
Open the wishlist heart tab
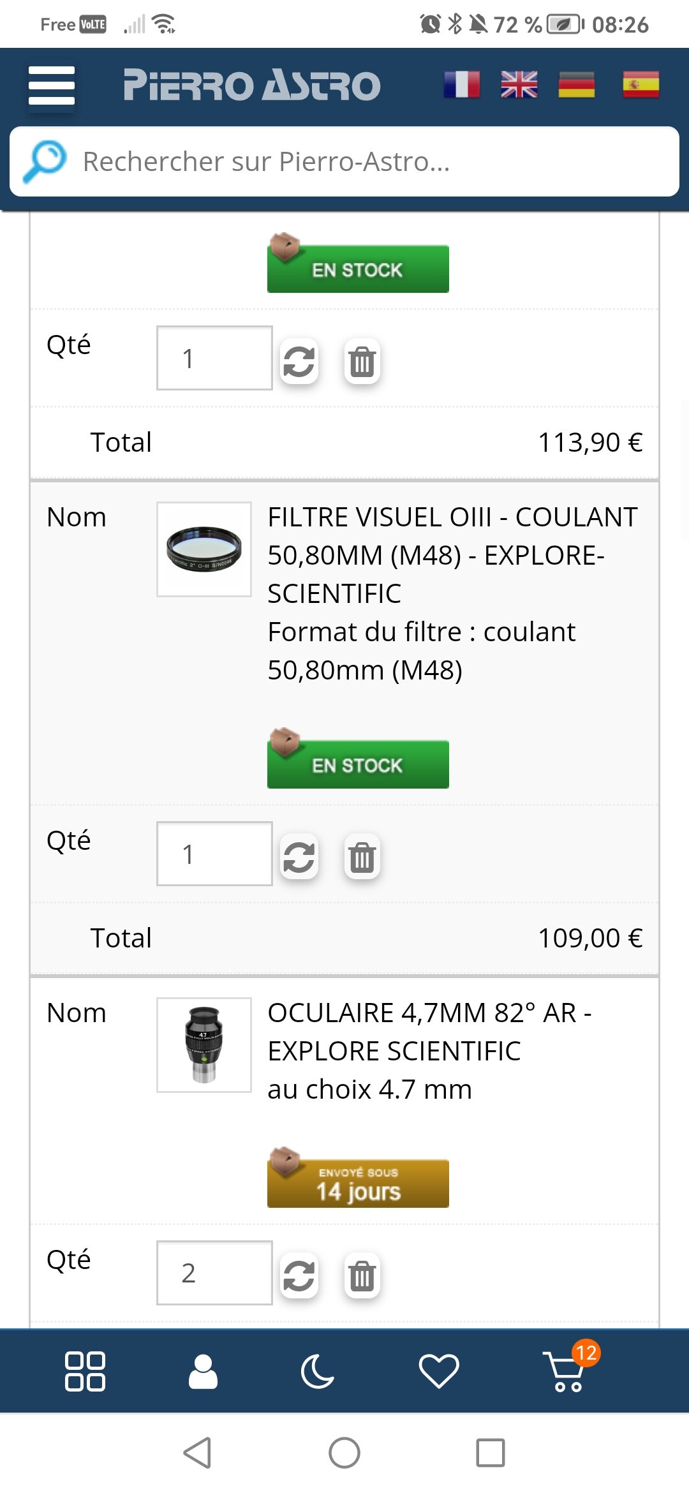(439, 1371)
